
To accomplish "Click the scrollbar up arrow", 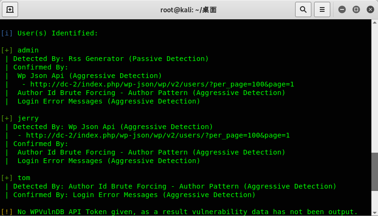I will tap(375, 23).
